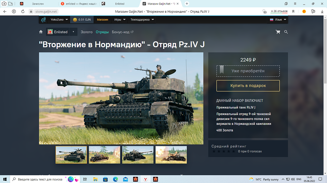Go to the Магазин menu item

pos(102,20)
